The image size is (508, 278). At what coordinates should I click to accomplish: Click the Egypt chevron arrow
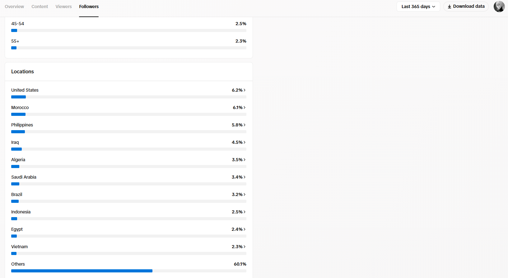pos(245,229)
